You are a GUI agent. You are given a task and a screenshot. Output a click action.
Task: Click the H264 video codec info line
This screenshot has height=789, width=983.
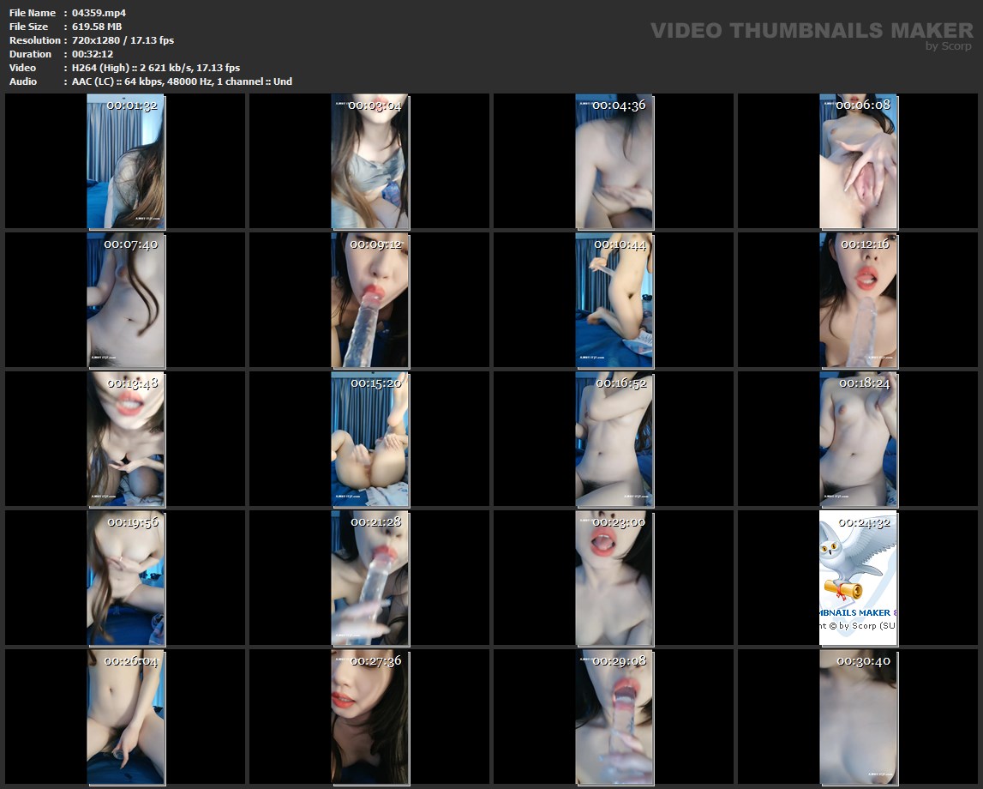click(x=156, y=68)
